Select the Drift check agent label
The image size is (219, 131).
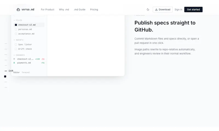pyautogui.click(x=25, y=49)
